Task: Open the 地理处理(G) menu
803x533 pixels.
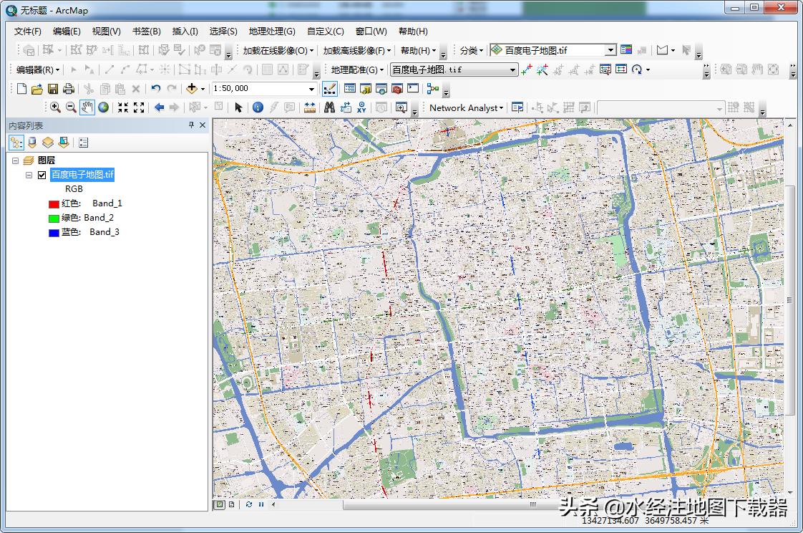Action: 271,32
